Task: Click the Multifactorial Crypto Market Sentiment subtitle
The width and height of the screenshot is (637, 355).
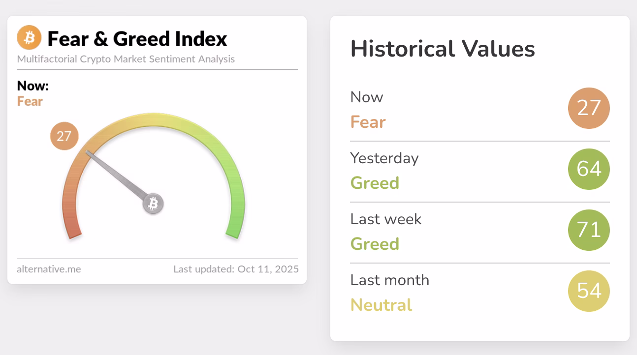Action: point(126,59)
